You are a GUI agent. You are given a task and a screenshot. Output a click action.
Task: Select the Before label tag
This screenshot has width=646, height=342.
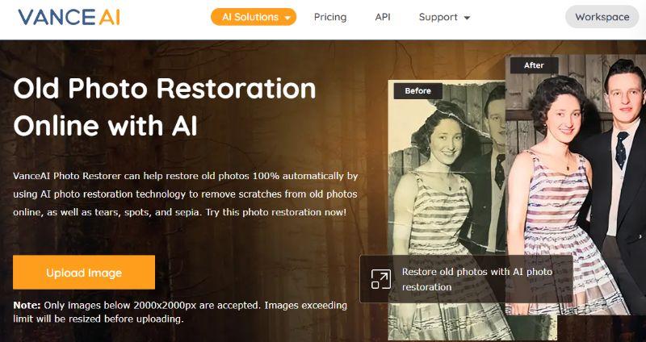point(417,91)
